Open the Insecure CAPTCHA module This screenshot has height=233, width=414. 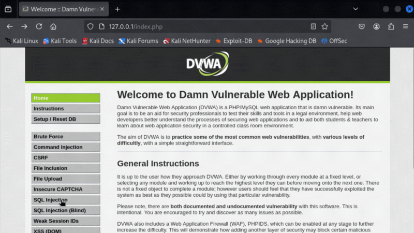[66, 190]
